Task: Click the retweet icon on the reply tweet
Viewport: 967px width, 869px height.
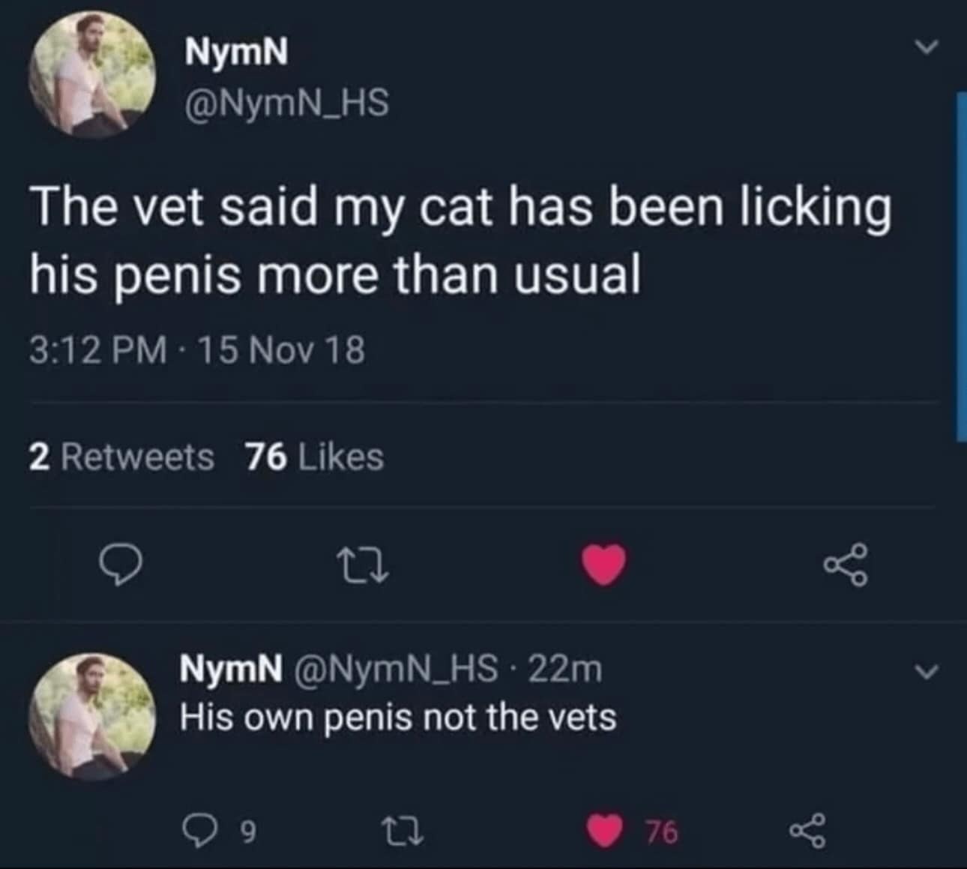Action: (x=403, y=831)
